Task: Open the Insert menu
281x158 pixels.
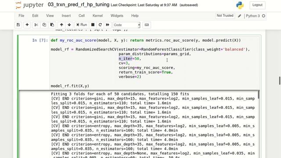Action: (66, 16)
